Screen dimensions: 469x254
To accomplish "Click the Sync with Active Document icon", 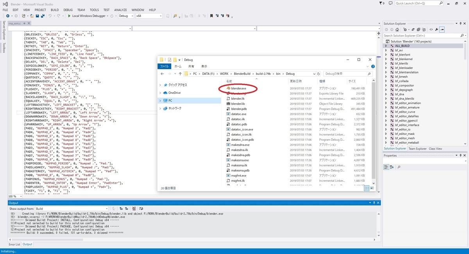I will coord(412,29).
